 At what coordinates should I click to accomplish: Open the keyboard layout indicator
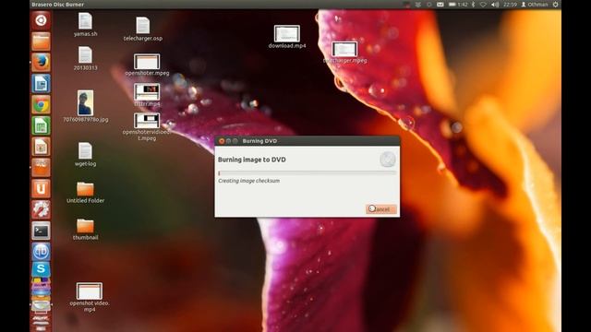440,5
